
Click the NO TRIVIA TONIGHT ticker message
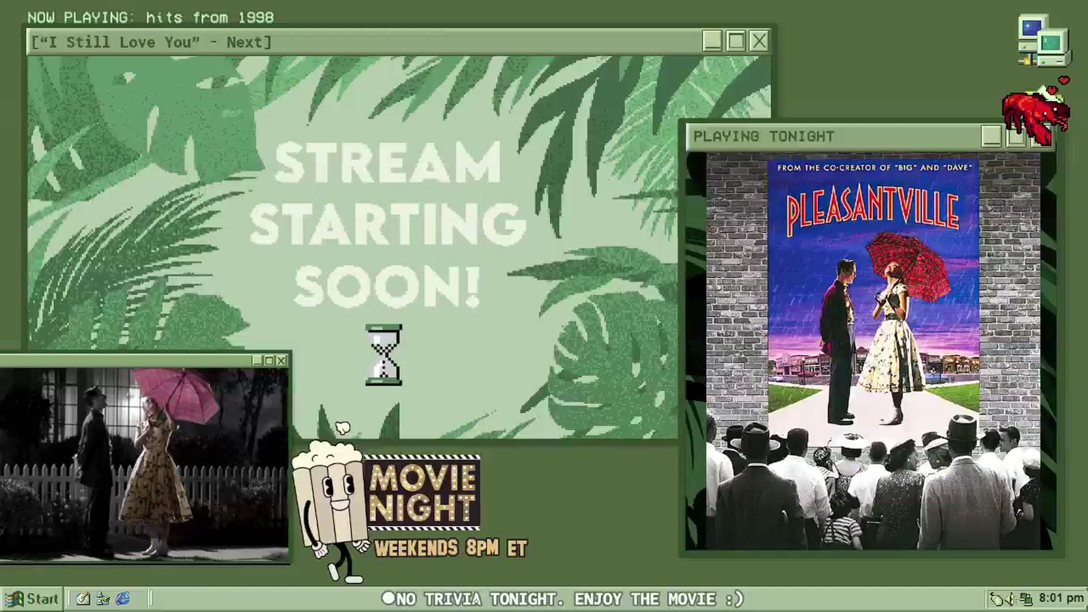tap(563, 599)
